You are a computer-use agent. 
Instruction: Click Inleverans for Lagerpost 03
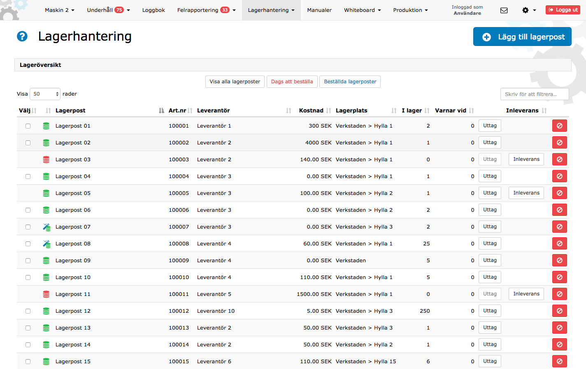pyautogui.click(x=526, y=159)
